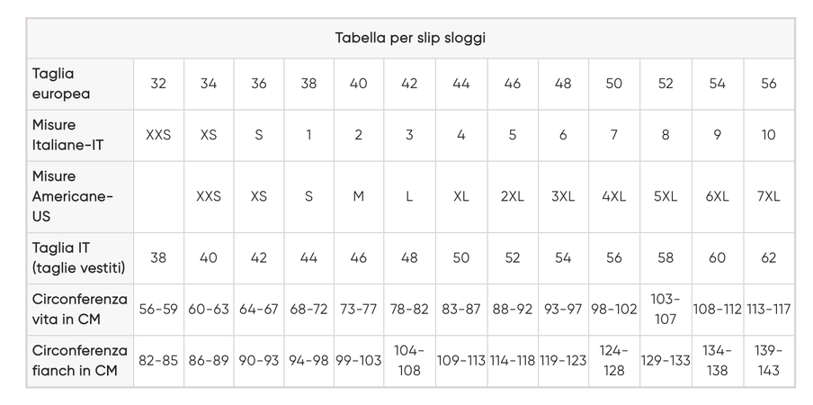The width and height of the screenshot is (813, 405).
Task: Click the "Taglia IT (taglie vestiti)" row header
Action: point(79,257)
